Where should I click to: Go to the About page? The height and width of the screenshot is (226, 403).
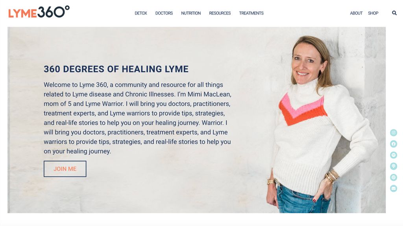(356, 13)
